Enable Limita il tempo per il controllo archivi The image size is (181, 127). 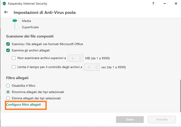click(14, 67)
